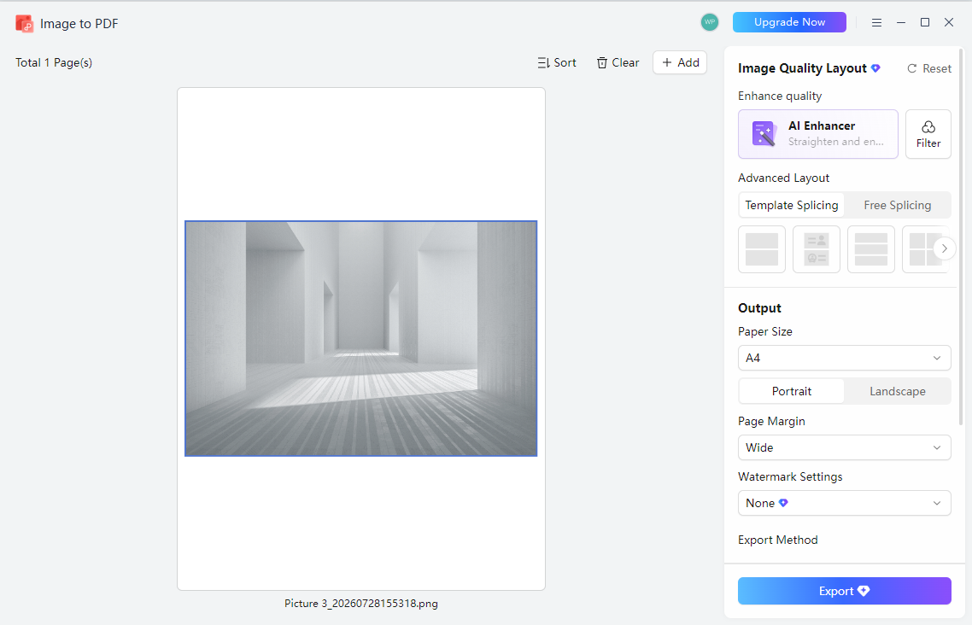972x625 pixels.
Task: Choose the three-row splicing template
Action: pos(871,249)
